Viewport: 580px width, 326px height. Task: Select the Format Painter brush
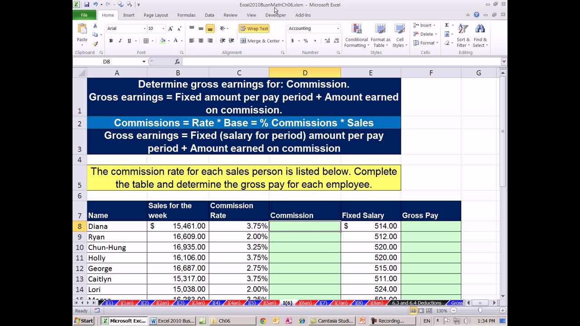95,44
